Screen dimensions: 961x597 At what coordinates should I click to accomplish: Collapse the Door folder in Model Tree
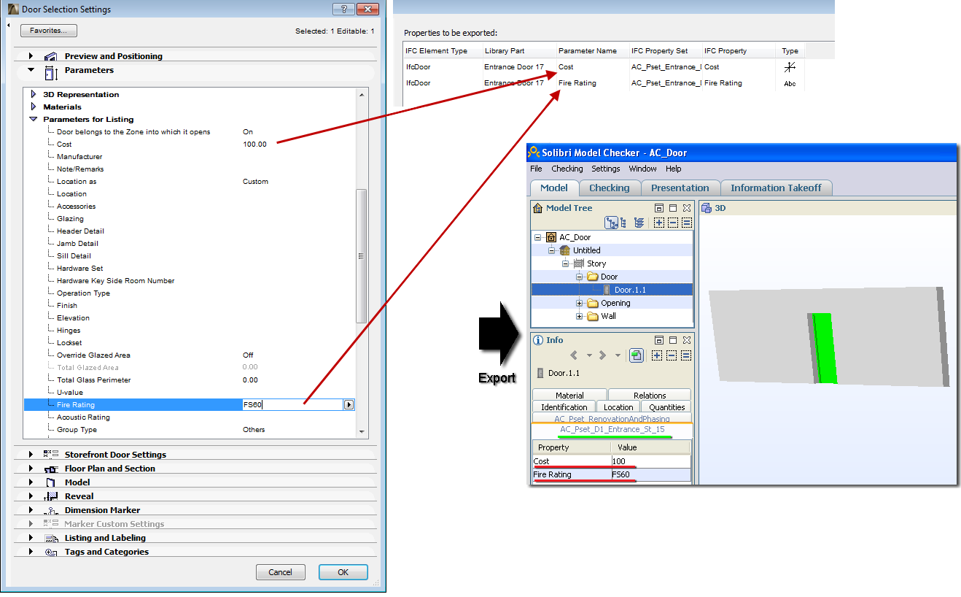tap(580, 277)
